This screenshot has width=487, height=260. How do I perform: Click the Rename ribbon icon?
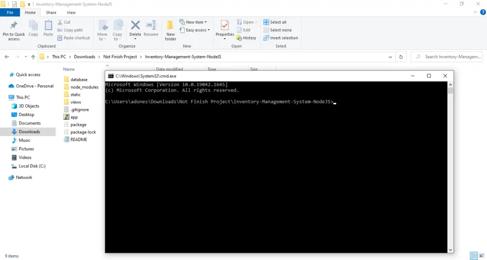[151, 25]
